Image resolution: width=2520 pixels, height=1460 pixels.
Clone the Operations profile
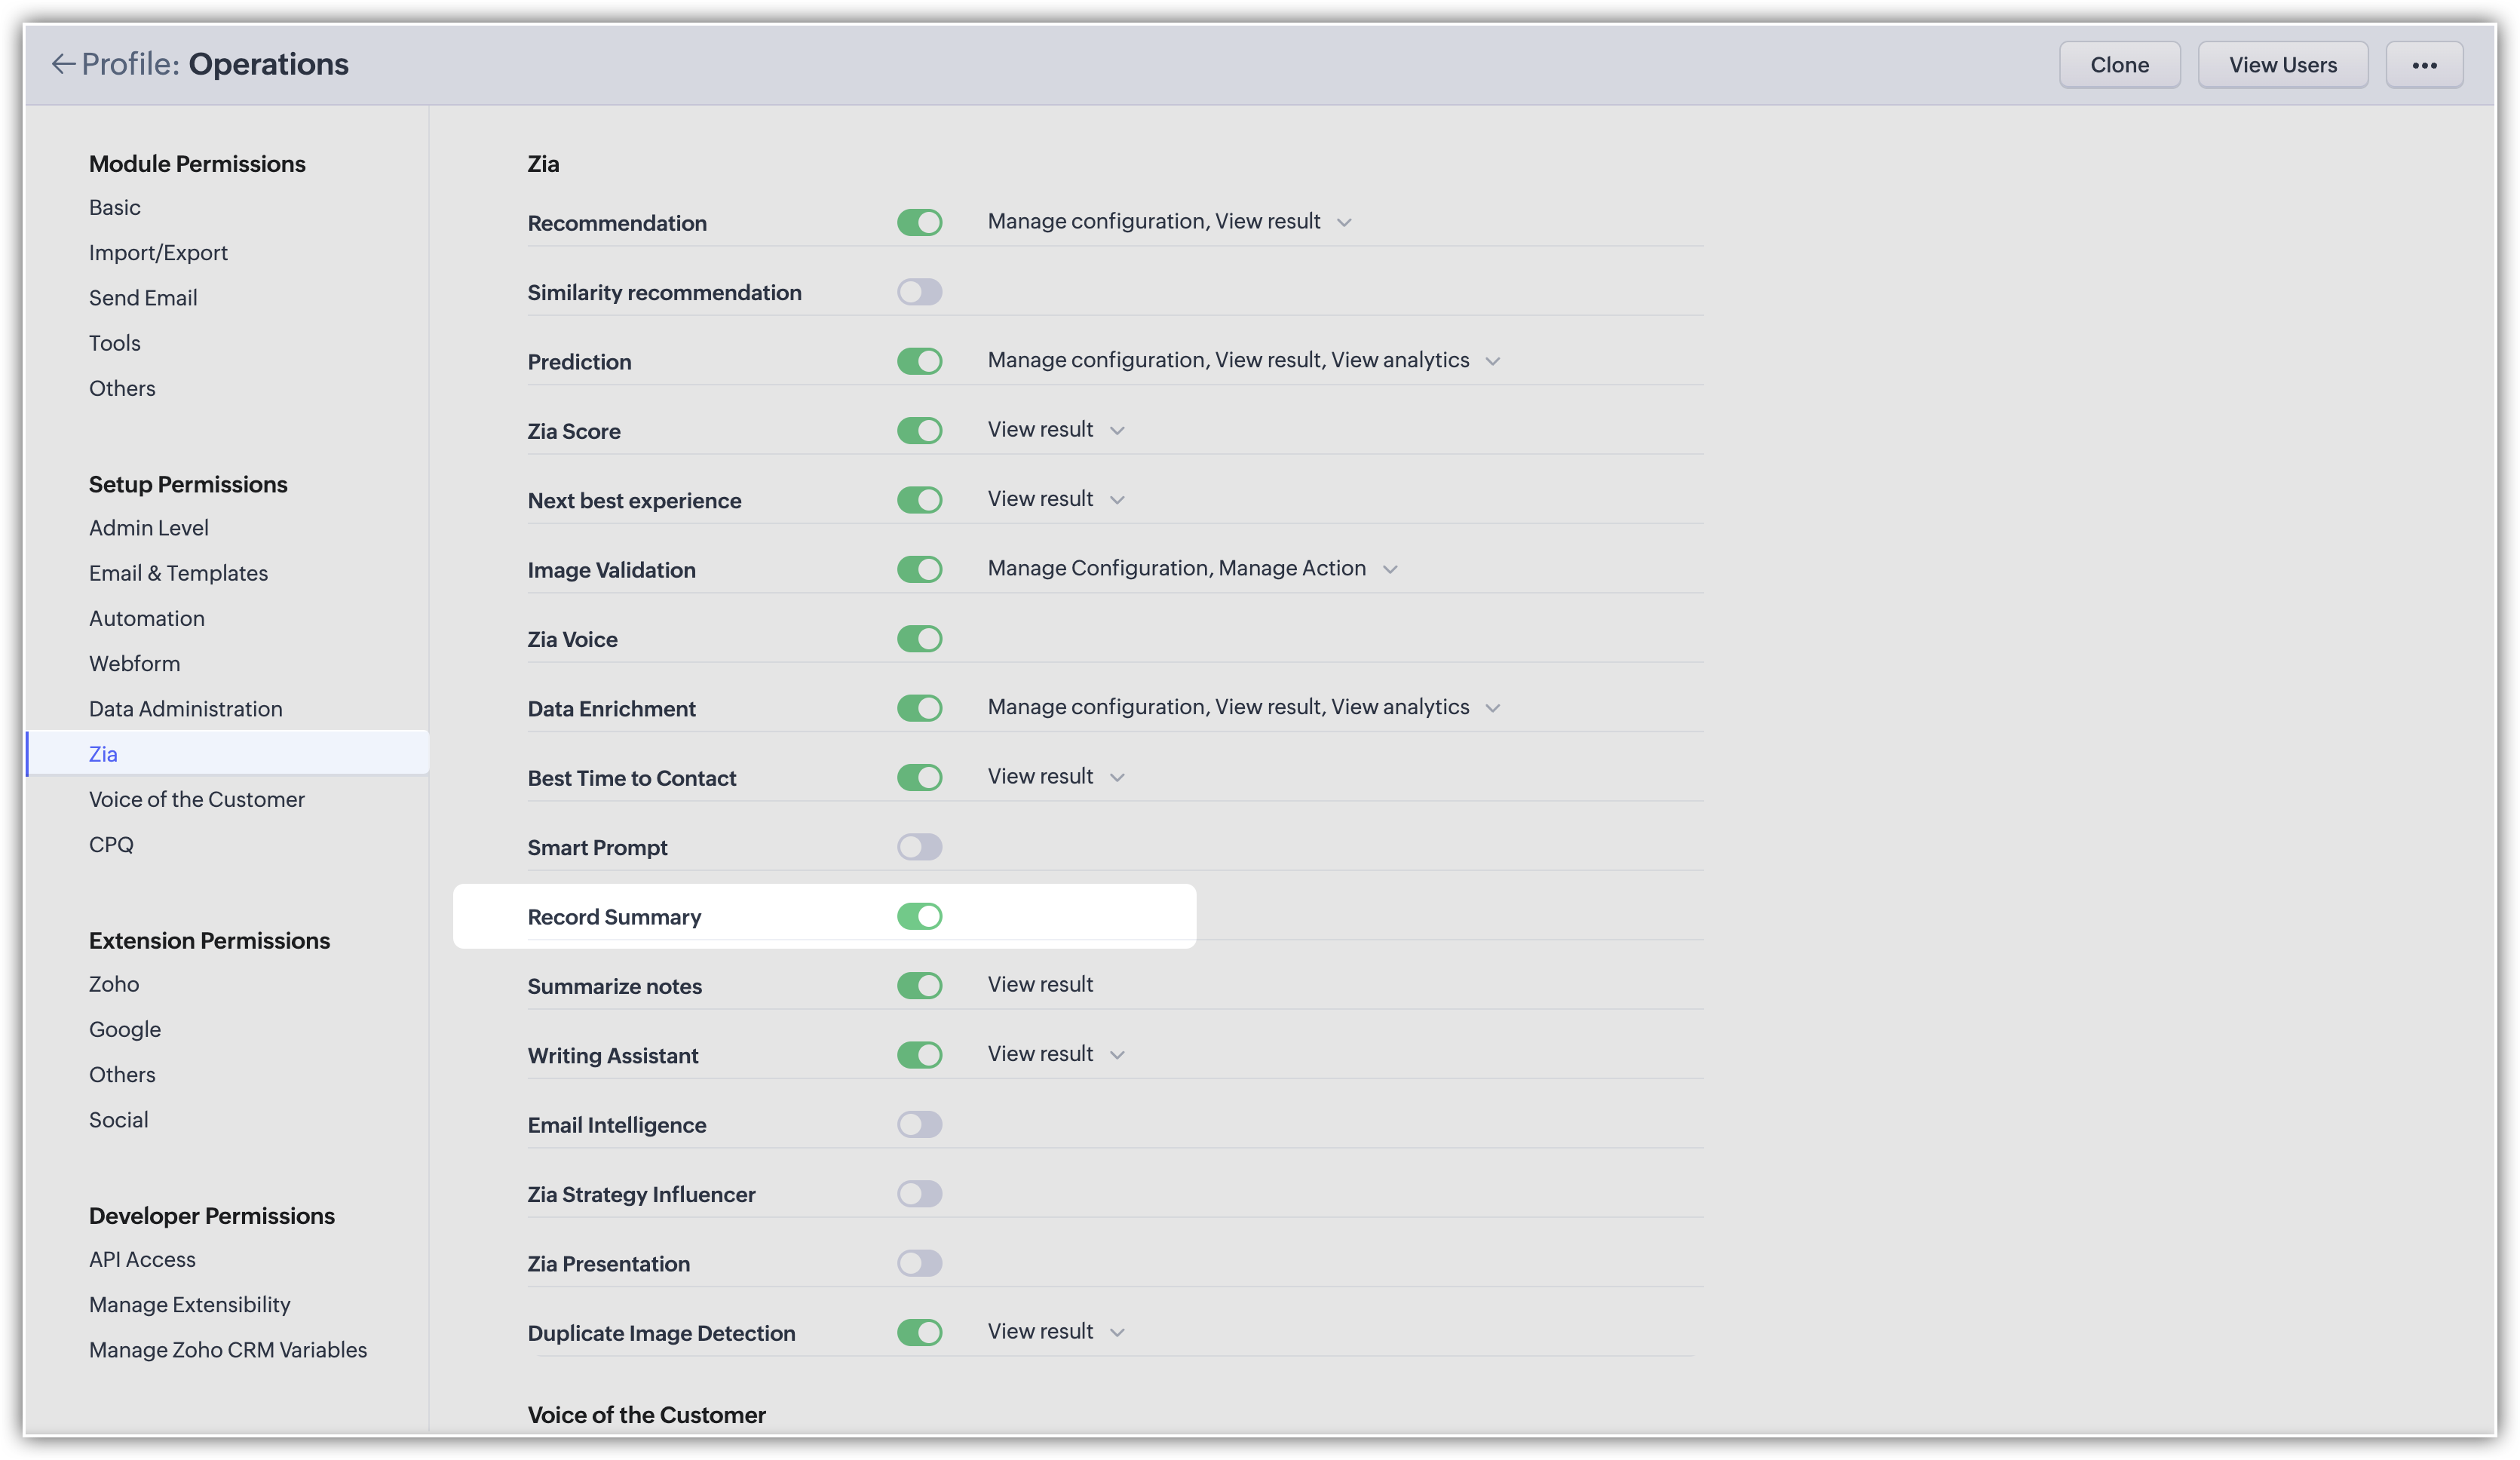(x=2119, y=65)
